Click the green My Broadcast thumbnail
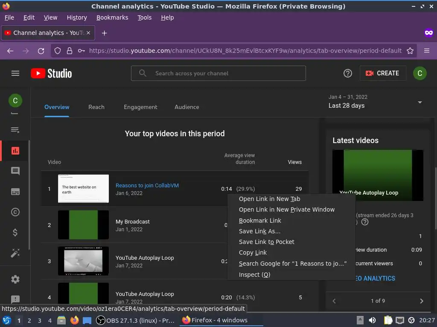Screen dimensions: 437x327 tap(83, 225)
